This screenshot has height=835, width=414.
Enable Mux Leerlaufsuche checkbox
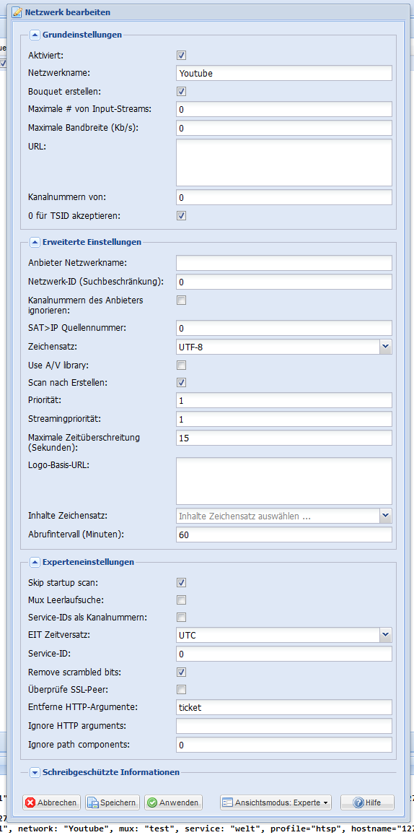coord(181,600)
